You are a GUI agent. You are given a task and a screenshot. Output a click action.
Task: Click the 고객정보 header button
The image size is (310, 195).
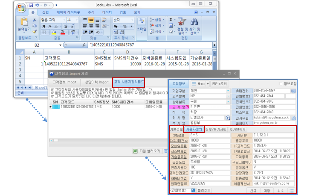click(x=179, y=84)
